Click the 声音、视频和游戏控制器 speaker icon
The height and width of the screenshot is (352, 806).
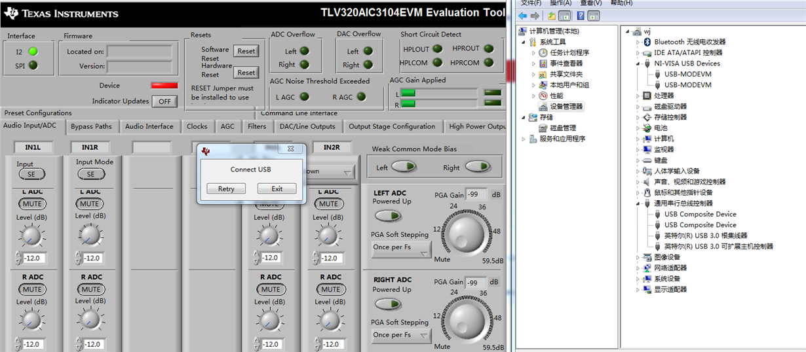tap(647, 182)
